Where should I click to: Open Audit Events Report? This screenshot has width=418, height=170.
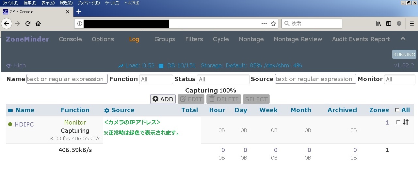(x=361, y=39)
